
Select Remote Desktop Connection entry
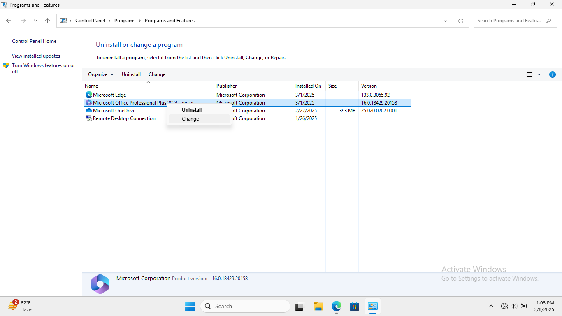247,118
